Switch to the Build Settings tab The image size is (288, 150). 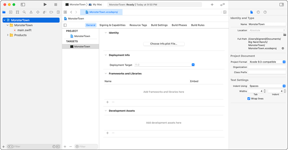pyautogui.click(x=159, y=25)
